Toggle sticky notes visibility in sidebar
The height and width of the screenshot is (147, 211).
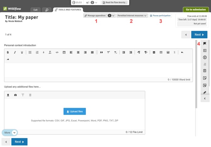(x=205, y=85)
